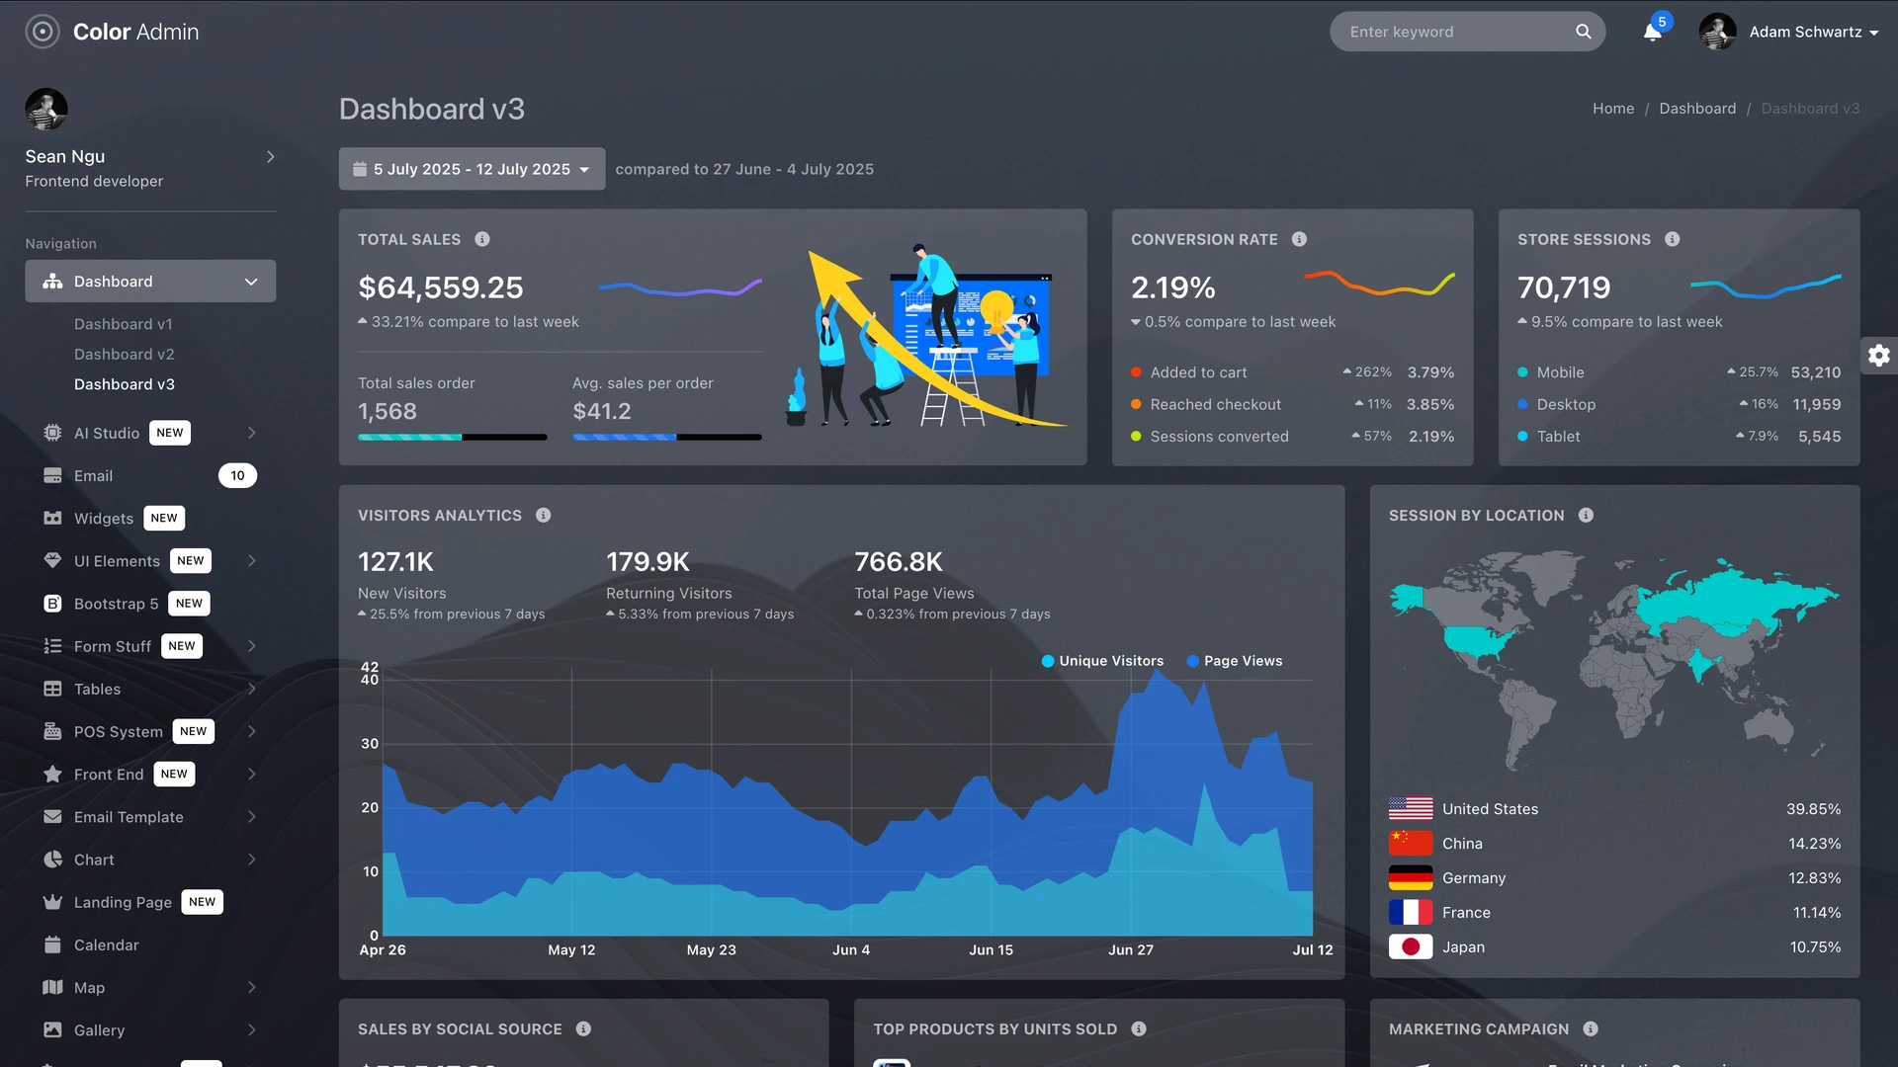Click the China flag icon
The height and width of the screenshot is (1067, 1898).
tap(1410, 844)
